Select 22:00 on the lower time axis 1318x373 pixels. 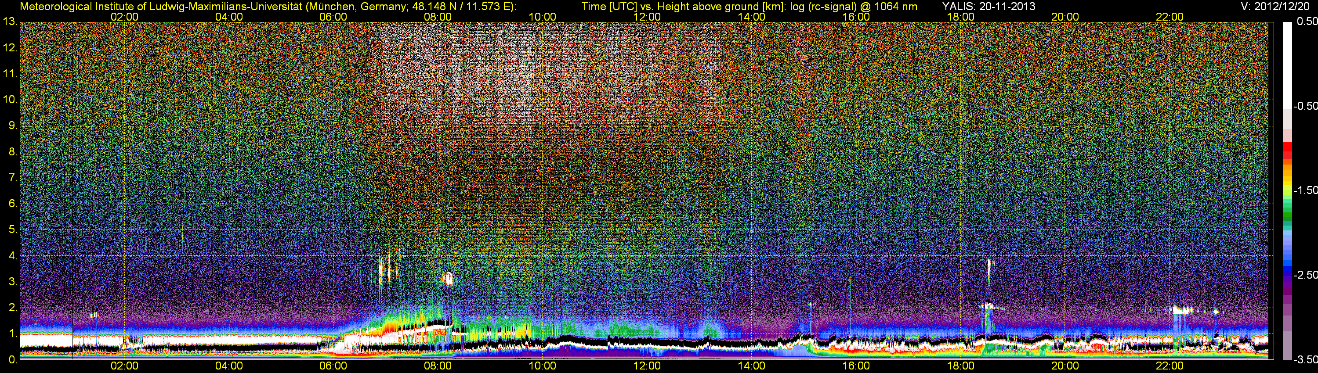(x=1170, y=366)
